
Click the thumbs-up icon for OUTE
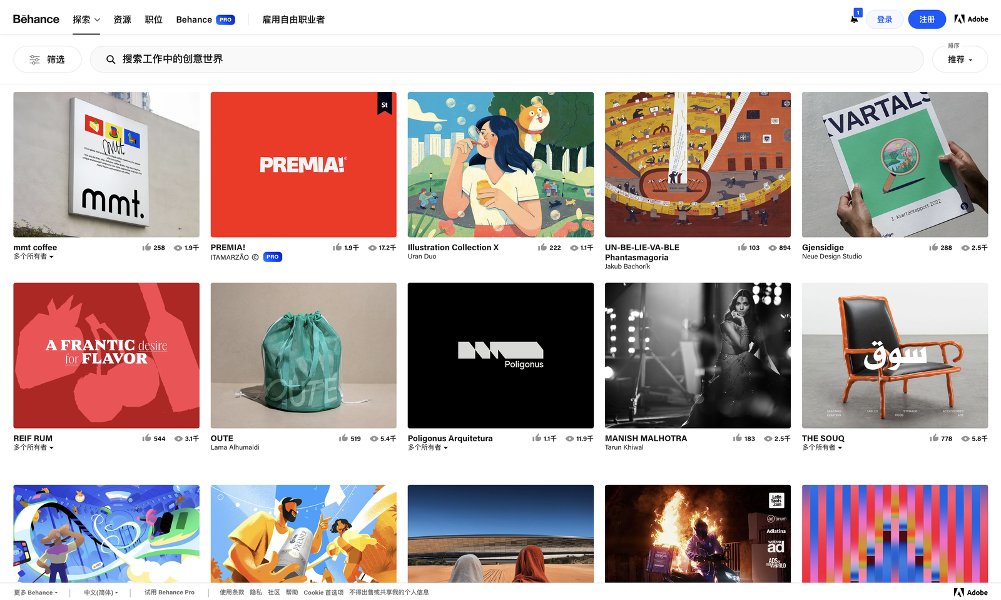pos(343,438)
